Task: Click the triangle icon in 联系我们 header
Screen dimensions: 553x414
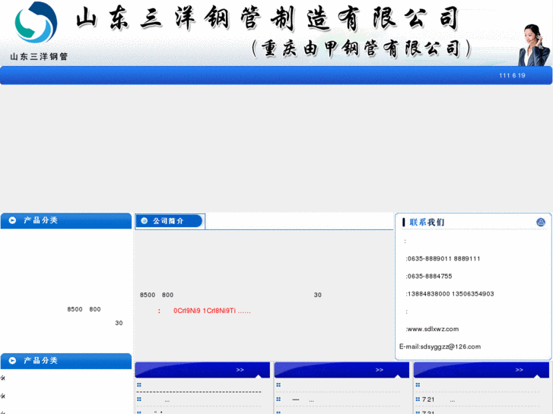Action: [x=541, y=222]
